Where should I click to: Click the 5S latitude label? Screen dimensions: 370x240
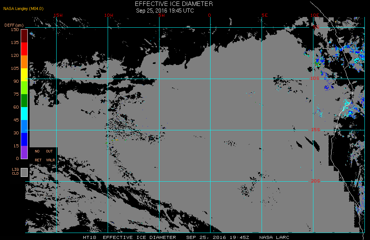click(316, 27)
